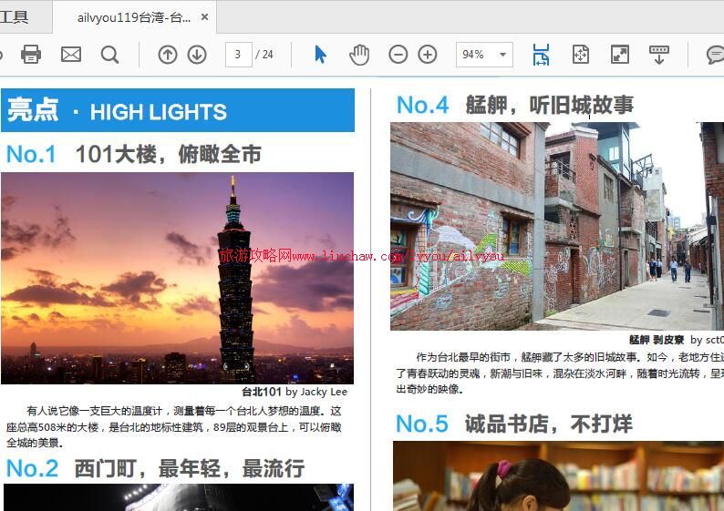
Task: Activate the hand pan tool
Action: point(359,55)
